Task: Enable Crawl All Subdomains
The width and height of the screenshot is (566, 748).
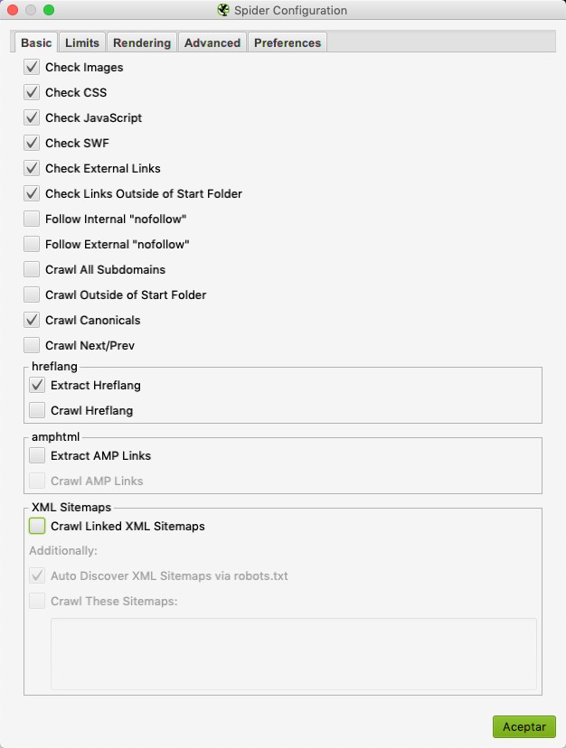Action: [32, 269]
